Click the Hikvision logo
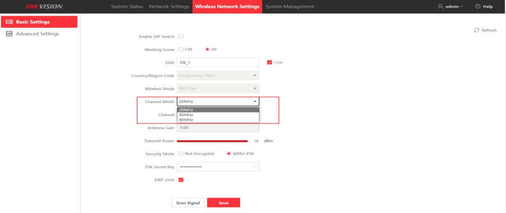506x213 pixels. [44, 6]
